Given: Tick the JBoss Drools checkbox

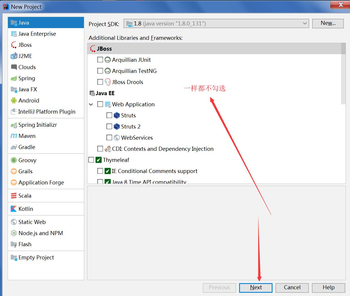Looking at the screenshot, I should tap(100, 82).
